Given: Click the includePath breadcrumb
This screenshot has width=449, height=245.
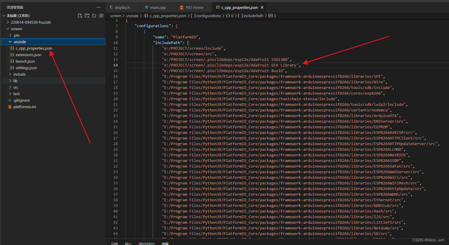Looking at the screenshot, I should tap(253, 16).
